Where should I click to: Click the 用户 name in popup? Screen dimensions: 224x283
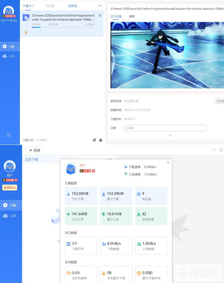point(82,165)
